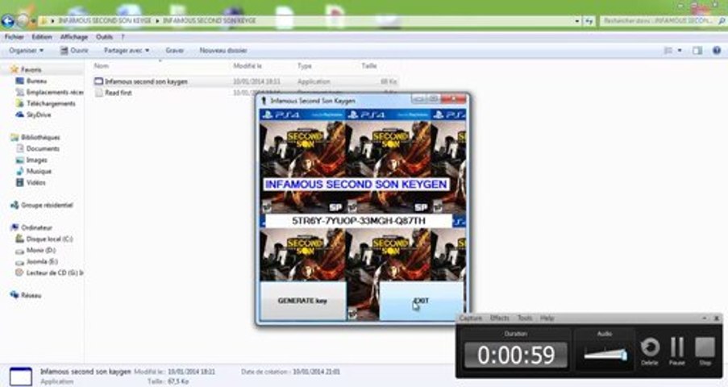
Task: Select Emplacements récents in sidebar
Action: pyautogui.click(x=50, y=92)
